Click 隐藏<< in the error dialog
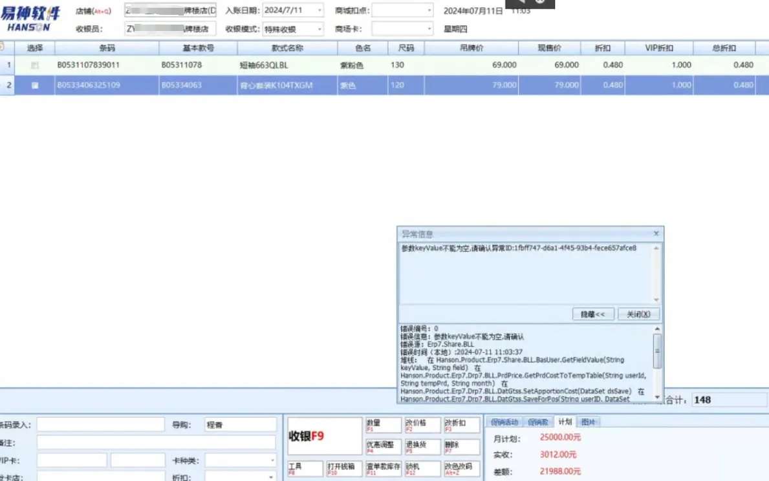The image size is (769, 481). [x=592, y=314]
